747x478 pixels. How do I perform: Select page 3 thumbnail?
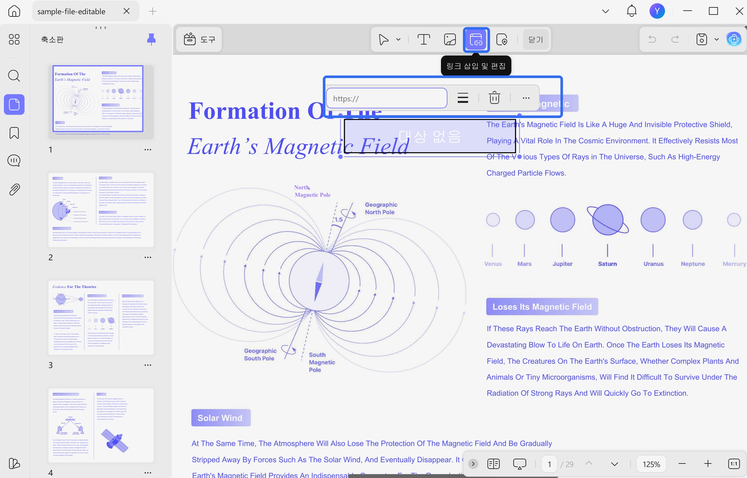tap(101, 318)
